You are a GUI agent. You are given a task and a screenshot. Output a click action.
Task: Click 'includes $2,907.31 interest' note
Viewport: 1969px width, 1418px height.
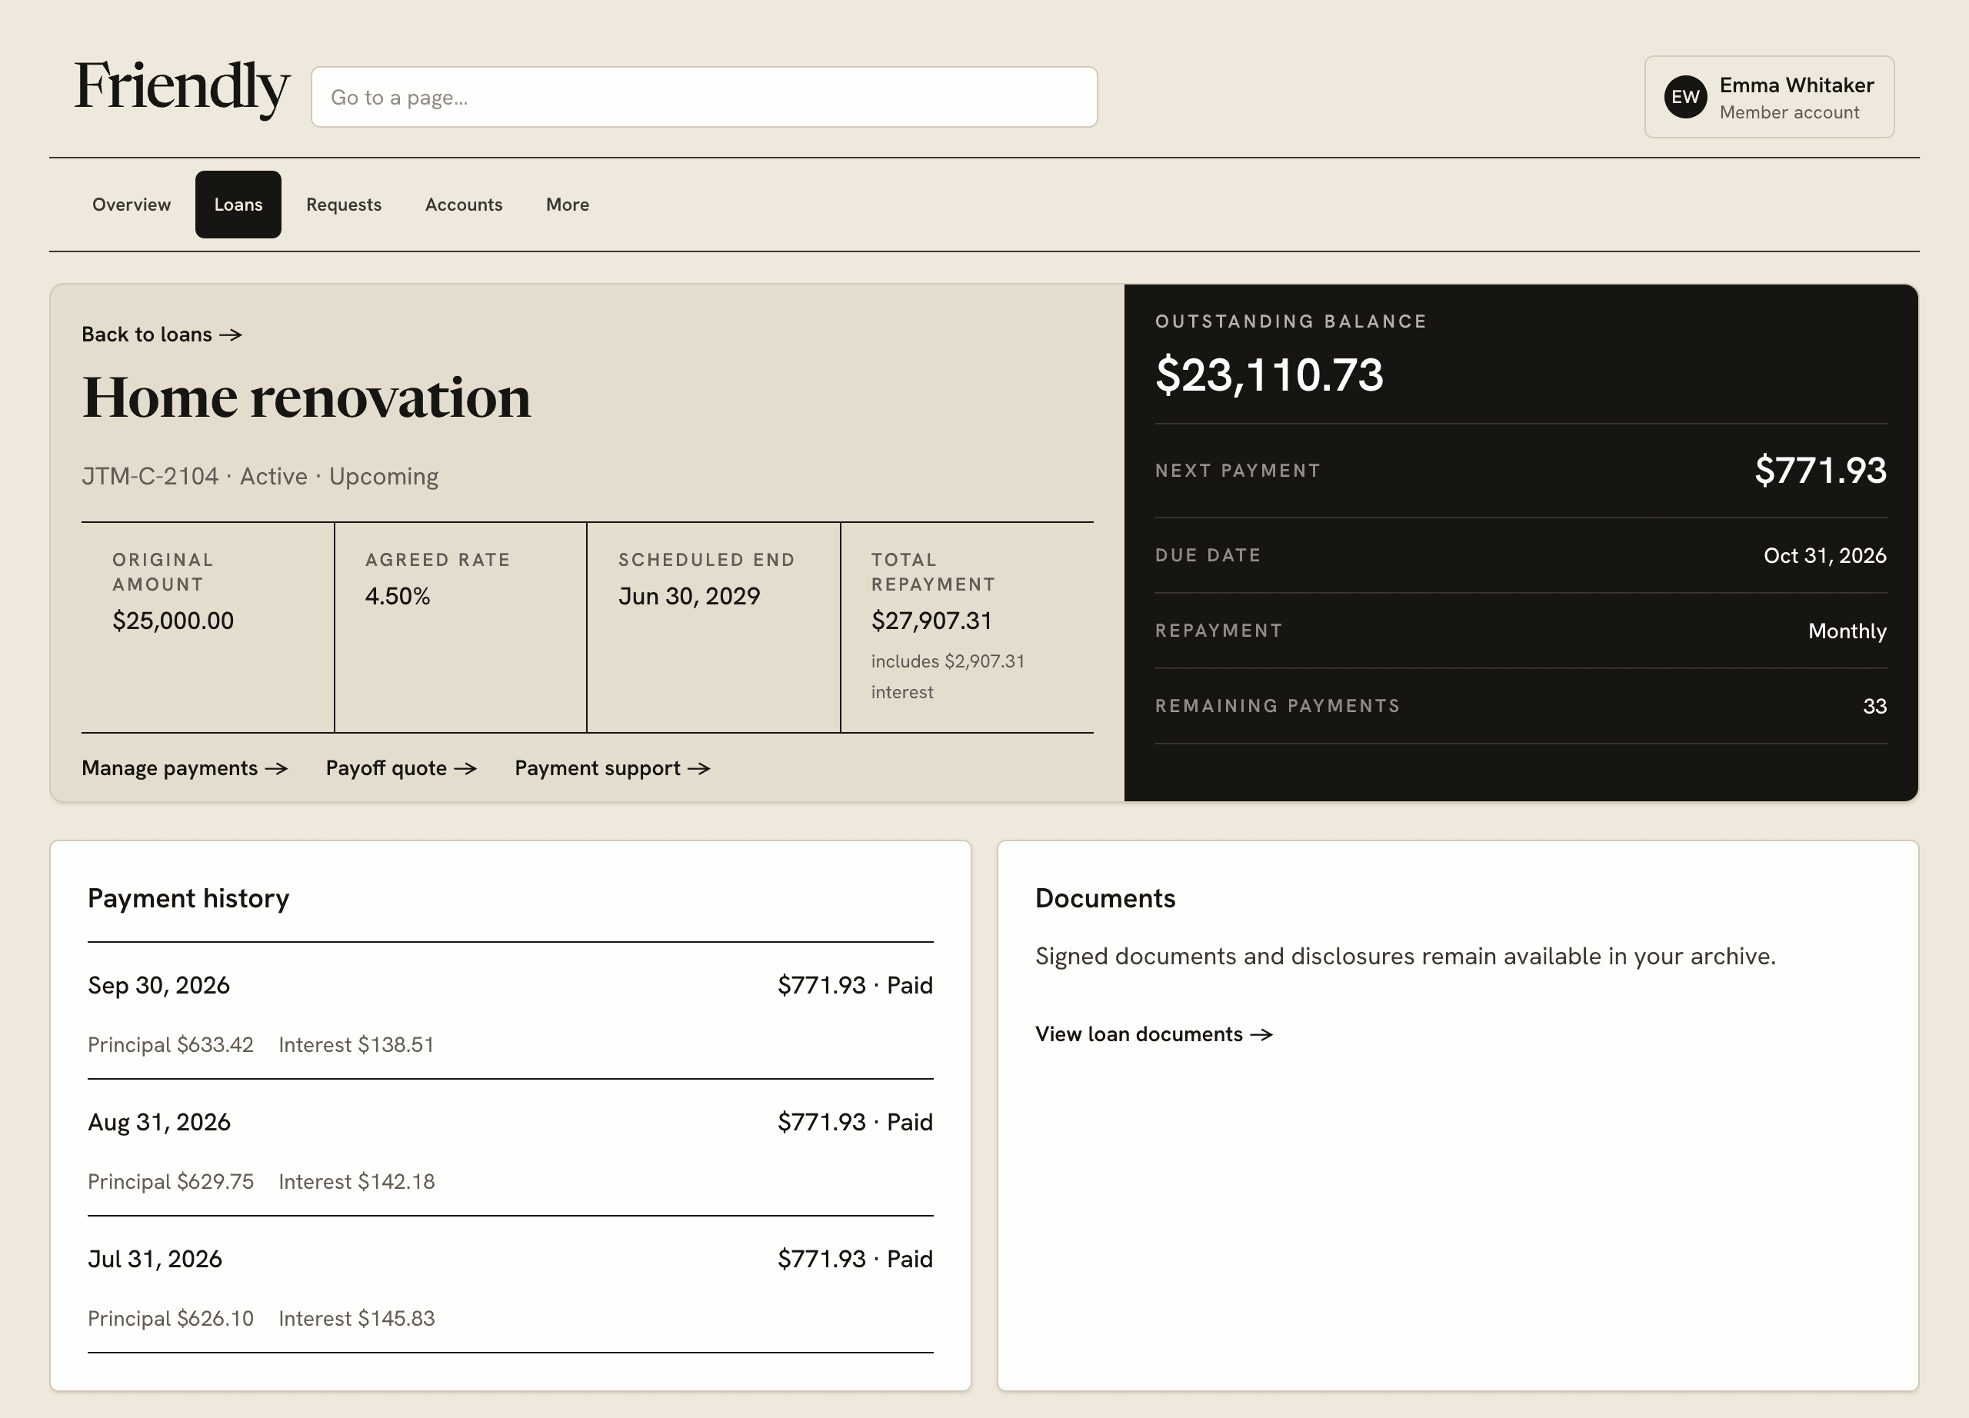pyautogui.click(x=948, y=677)
